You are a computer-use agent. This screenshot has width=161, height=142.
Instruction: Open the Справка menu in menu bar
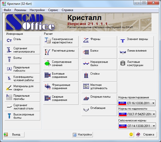pyautogui.click(x=67, y=10)
